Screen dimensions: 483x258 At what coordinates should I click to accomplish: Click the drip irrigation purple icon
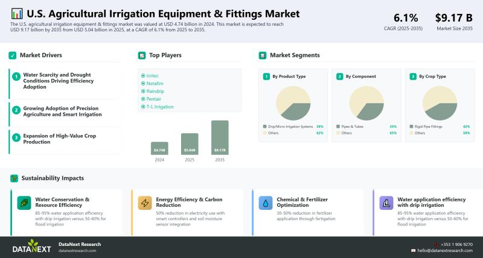point(386,203)
